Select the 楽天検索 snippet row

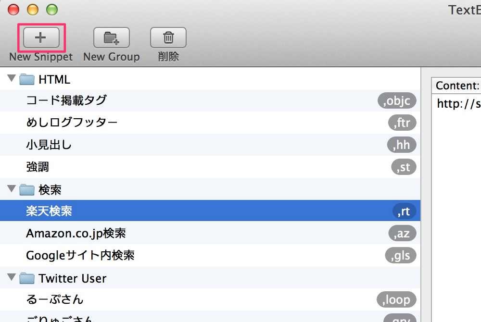(x=210, y=211)
